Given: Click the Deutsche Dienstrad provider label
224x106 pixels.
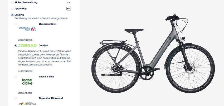Looking at the screenshot, I should (x=51, y=98).
